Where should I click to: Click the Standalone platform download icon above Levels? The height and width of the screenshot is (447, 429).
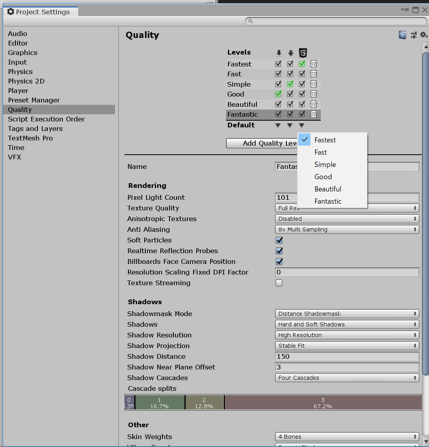(x=278, y=52)
